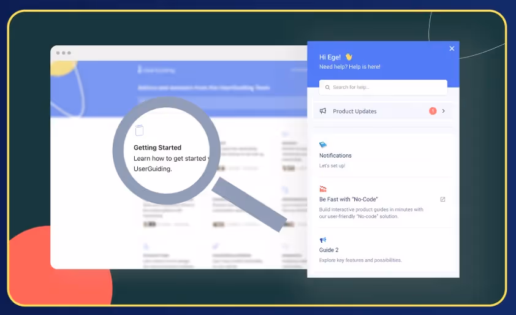Click the UserGuiding logo in the blurred header
The image size is (516, 315).
(156, 70)
